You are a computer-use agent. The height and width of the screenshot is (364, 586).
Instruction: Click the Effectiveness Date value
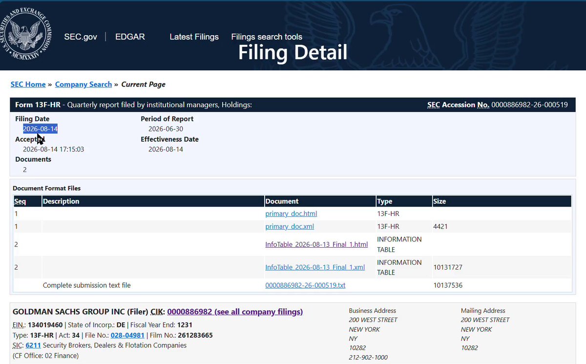[x=166, y=150]
